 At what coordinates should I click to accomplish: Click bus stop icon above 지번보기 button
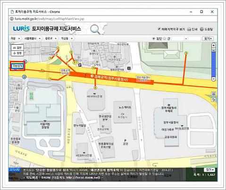point(25,61)
